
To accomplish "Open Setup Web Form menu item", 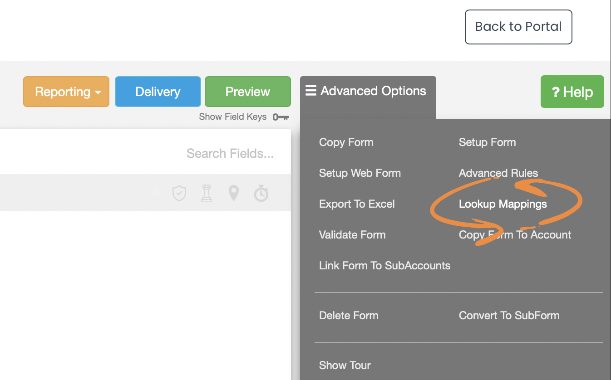I will click(x=360, y=173).
